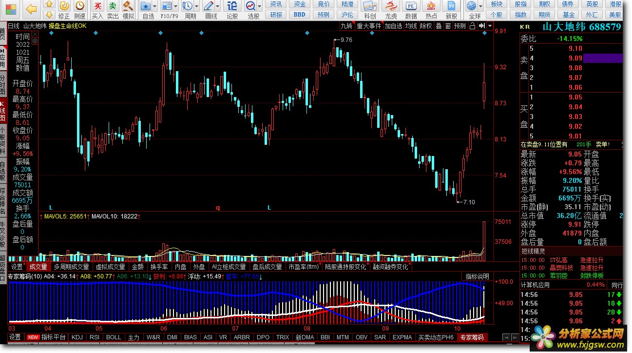Toggle 除权 adjustment mode
Image resolution: width=632 pixels, height=353 pixels.
426,26
